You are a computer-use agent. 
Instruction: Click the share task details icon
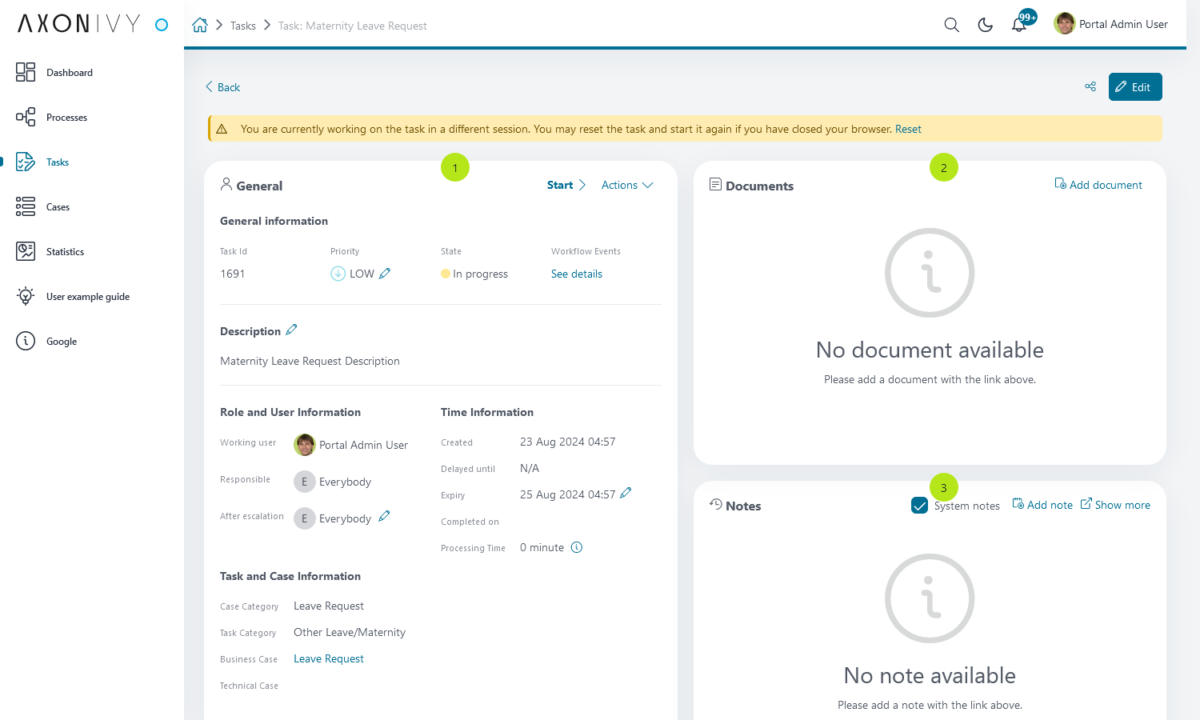click(1090, 86)
